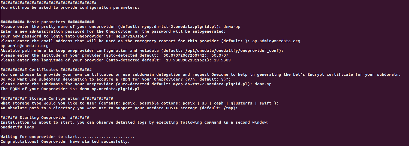The height and width of the screenshot is (146, 409).
Task: Click the entered latitude value 50.0707
Action: 220,55
